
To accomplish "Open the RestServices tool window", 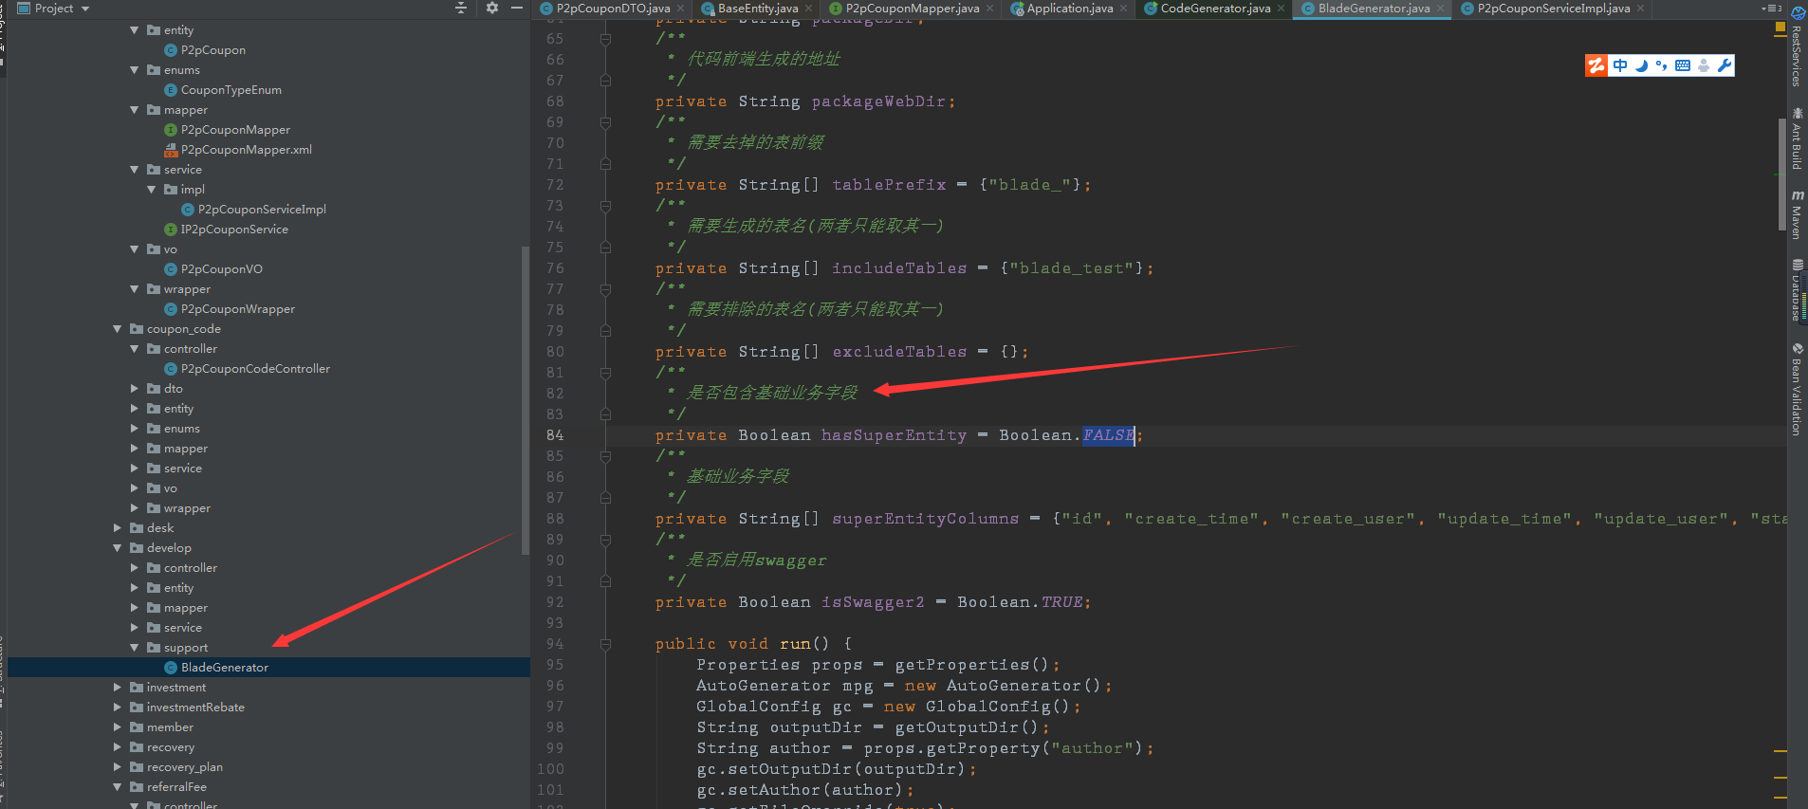I will pyautogui.click(x=1797, y=47).
